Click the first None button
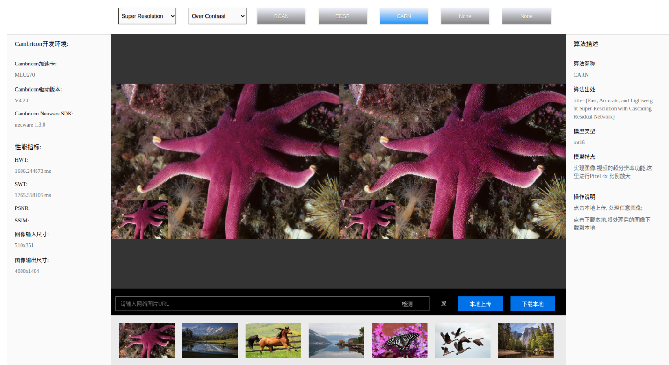The width and height of the screenshot is (669, 365). (x=465, y=16)
